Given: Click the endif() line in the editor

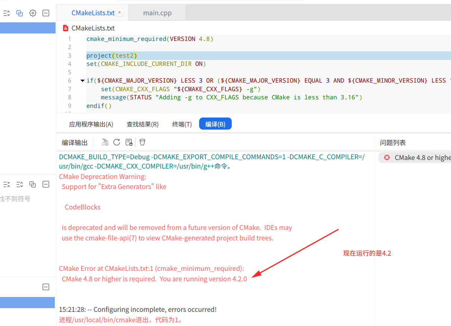Looking at the screenshot, I should point(99,106).
